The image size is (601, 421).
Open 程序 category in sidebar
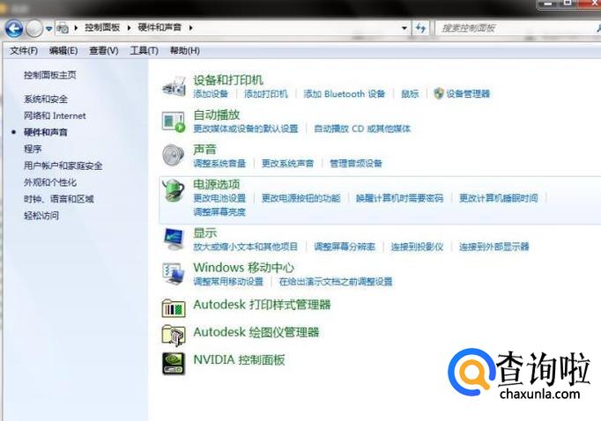tap(33, 149)
